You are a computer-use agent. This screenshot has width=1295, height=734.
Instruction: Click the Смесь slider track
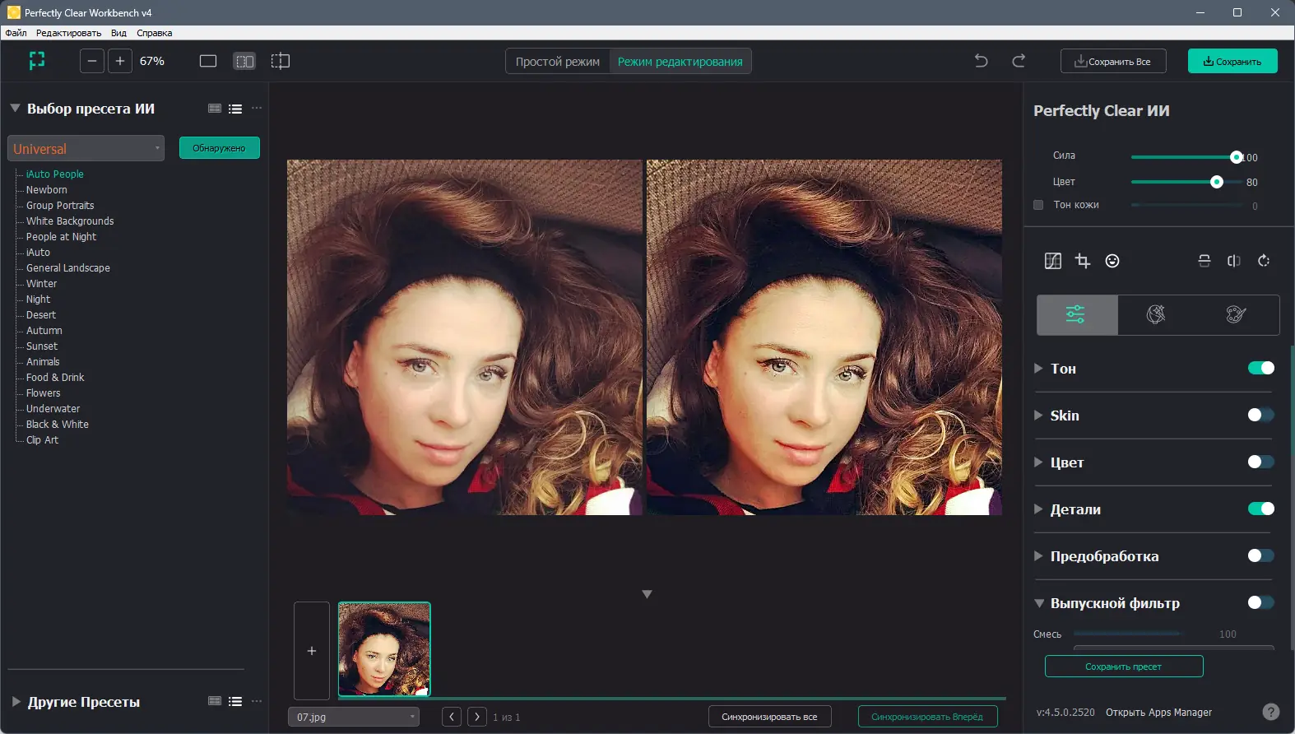[1128, 634]
